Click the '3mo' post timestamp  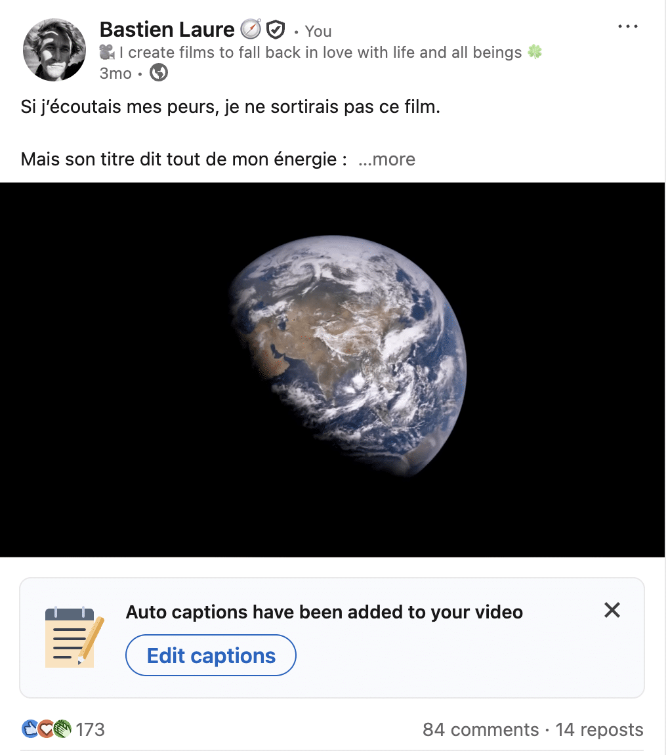pyautogui.click(x=115, y=74)
